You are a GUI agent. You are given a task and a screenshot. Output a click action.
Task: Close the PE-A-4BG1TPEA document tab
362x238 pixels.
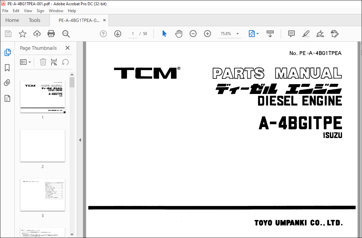coord(104,20)
